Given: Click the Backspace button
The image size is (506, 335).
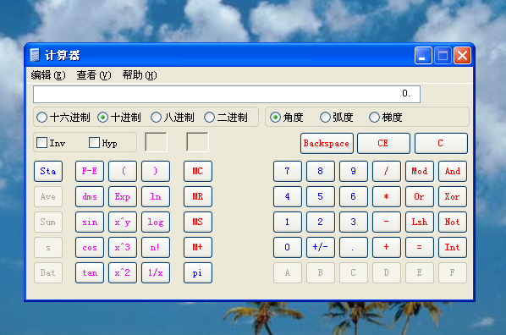Looking at the screenshot, I should [327, 143].
